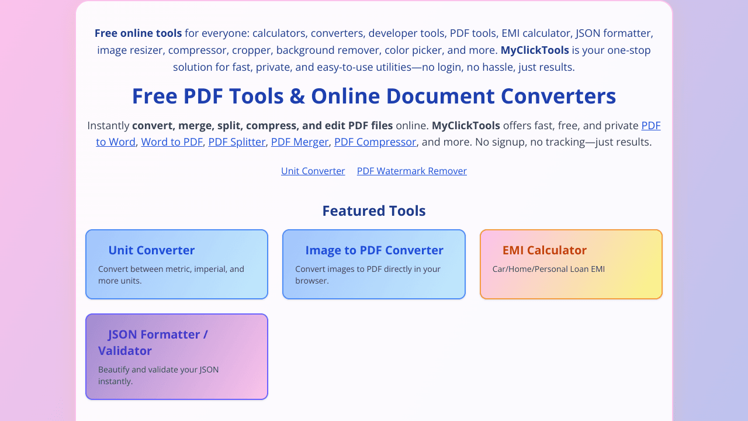Click the Convert images to PDF description text

click(368, 274)
